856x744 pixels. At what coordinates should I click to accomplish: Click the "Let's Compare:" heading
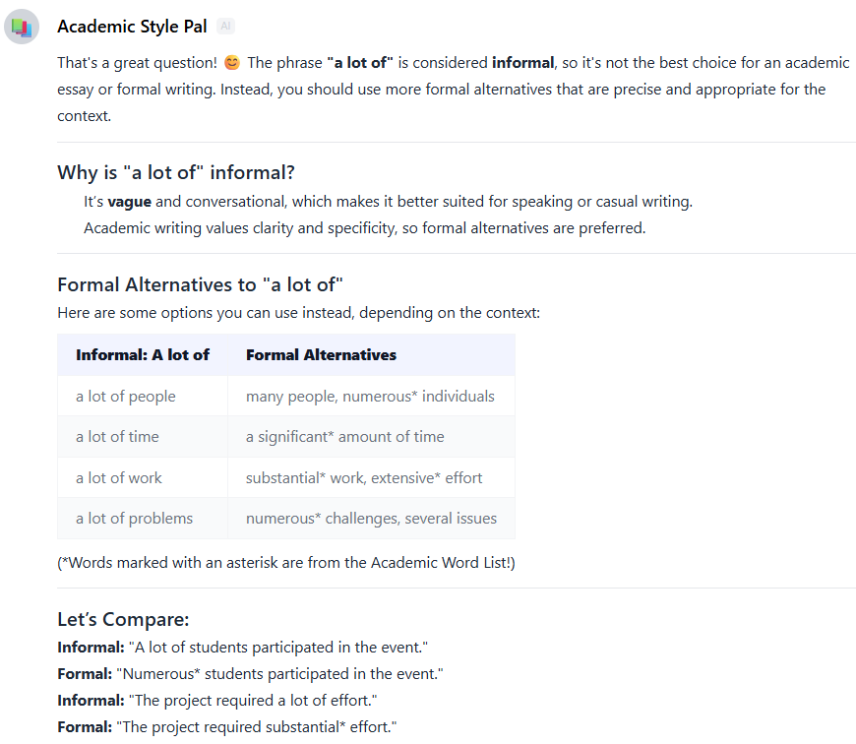[x=123, y=620]
